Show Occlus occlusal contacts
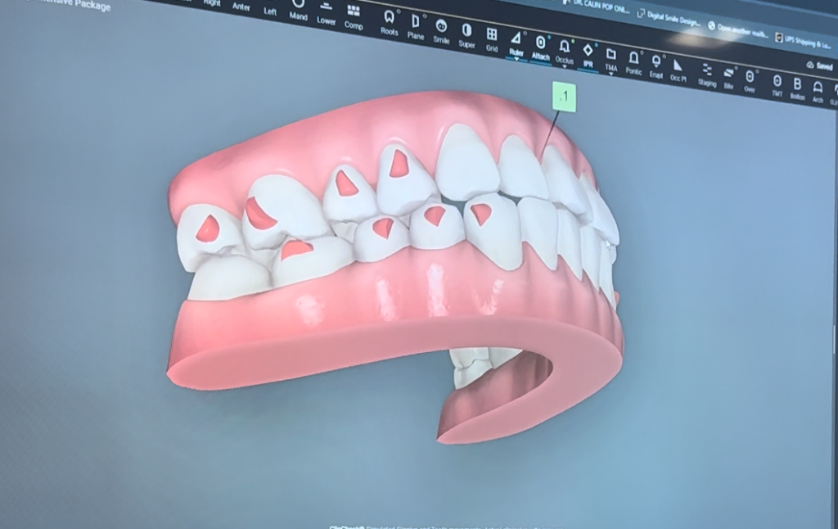 [x=565, y=52]
